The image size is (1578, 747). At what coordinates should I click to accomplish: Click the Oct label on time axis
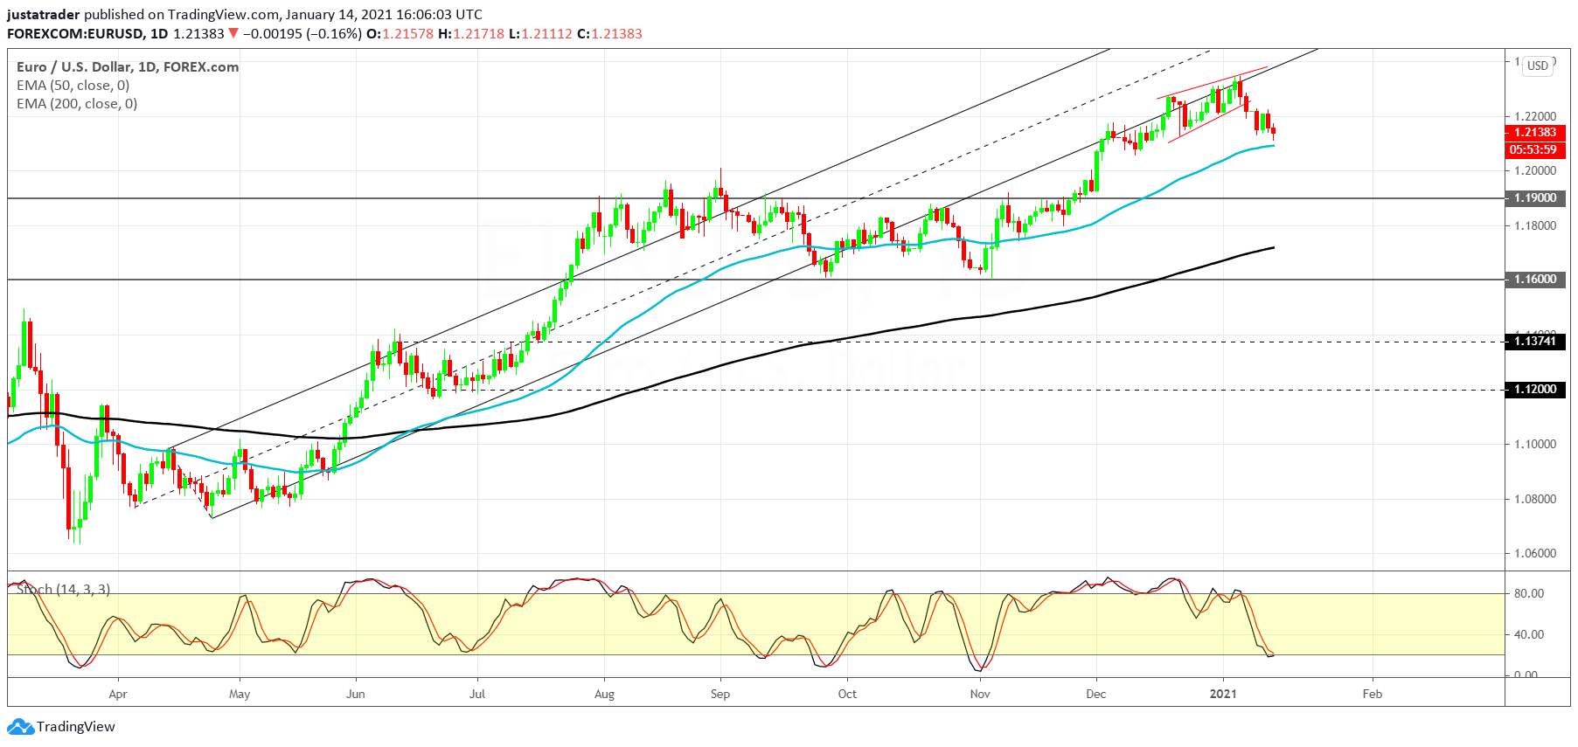pos(847,695)
